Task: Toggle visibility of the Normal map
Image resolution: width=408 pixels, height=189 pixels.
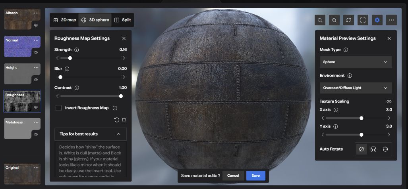Action: 36,52
